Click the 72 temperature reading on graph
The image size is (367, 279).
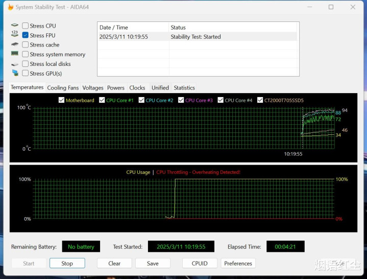click(338, 119)
